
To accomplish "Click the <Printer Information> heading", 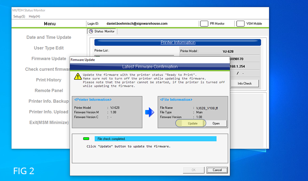I will pyautogui.click(x=93, y=100).
